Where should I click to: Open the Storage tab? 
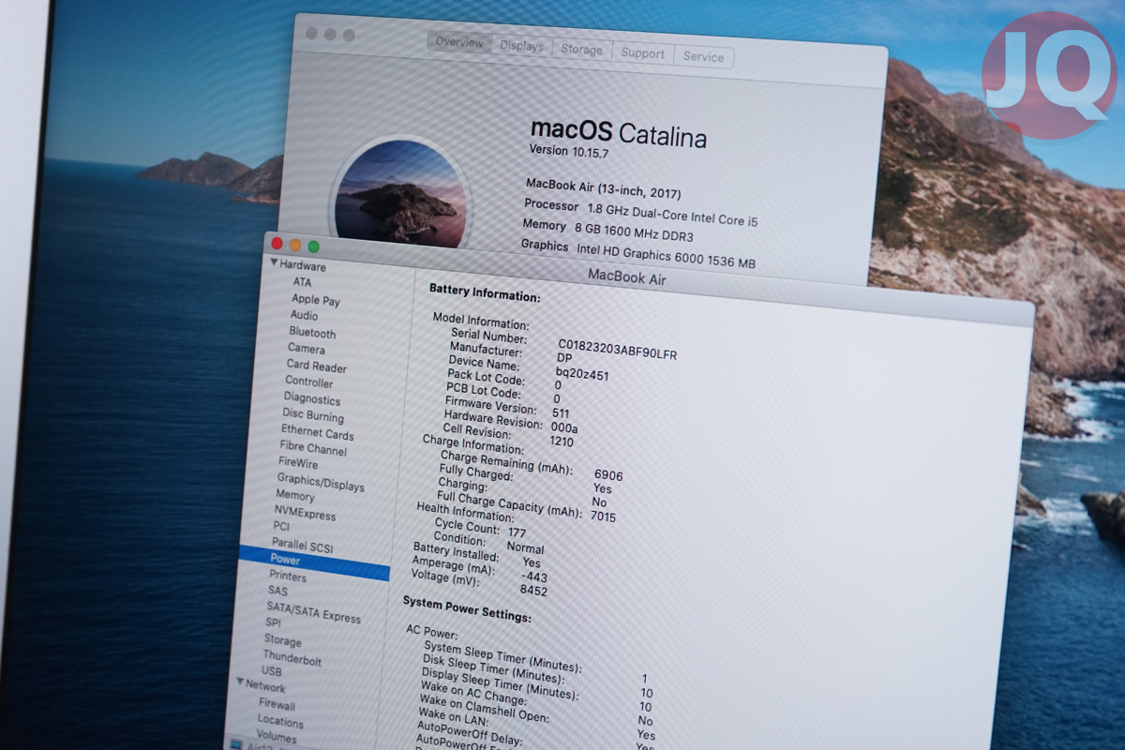click(581, 50)
